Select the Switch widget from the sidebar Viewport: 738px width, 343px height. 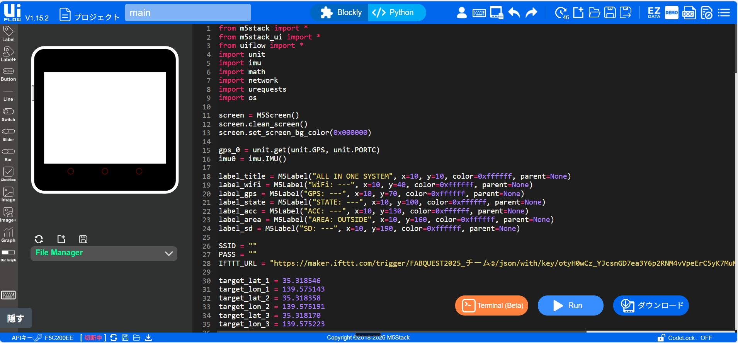pyautogui.click(x=8, y=114)
